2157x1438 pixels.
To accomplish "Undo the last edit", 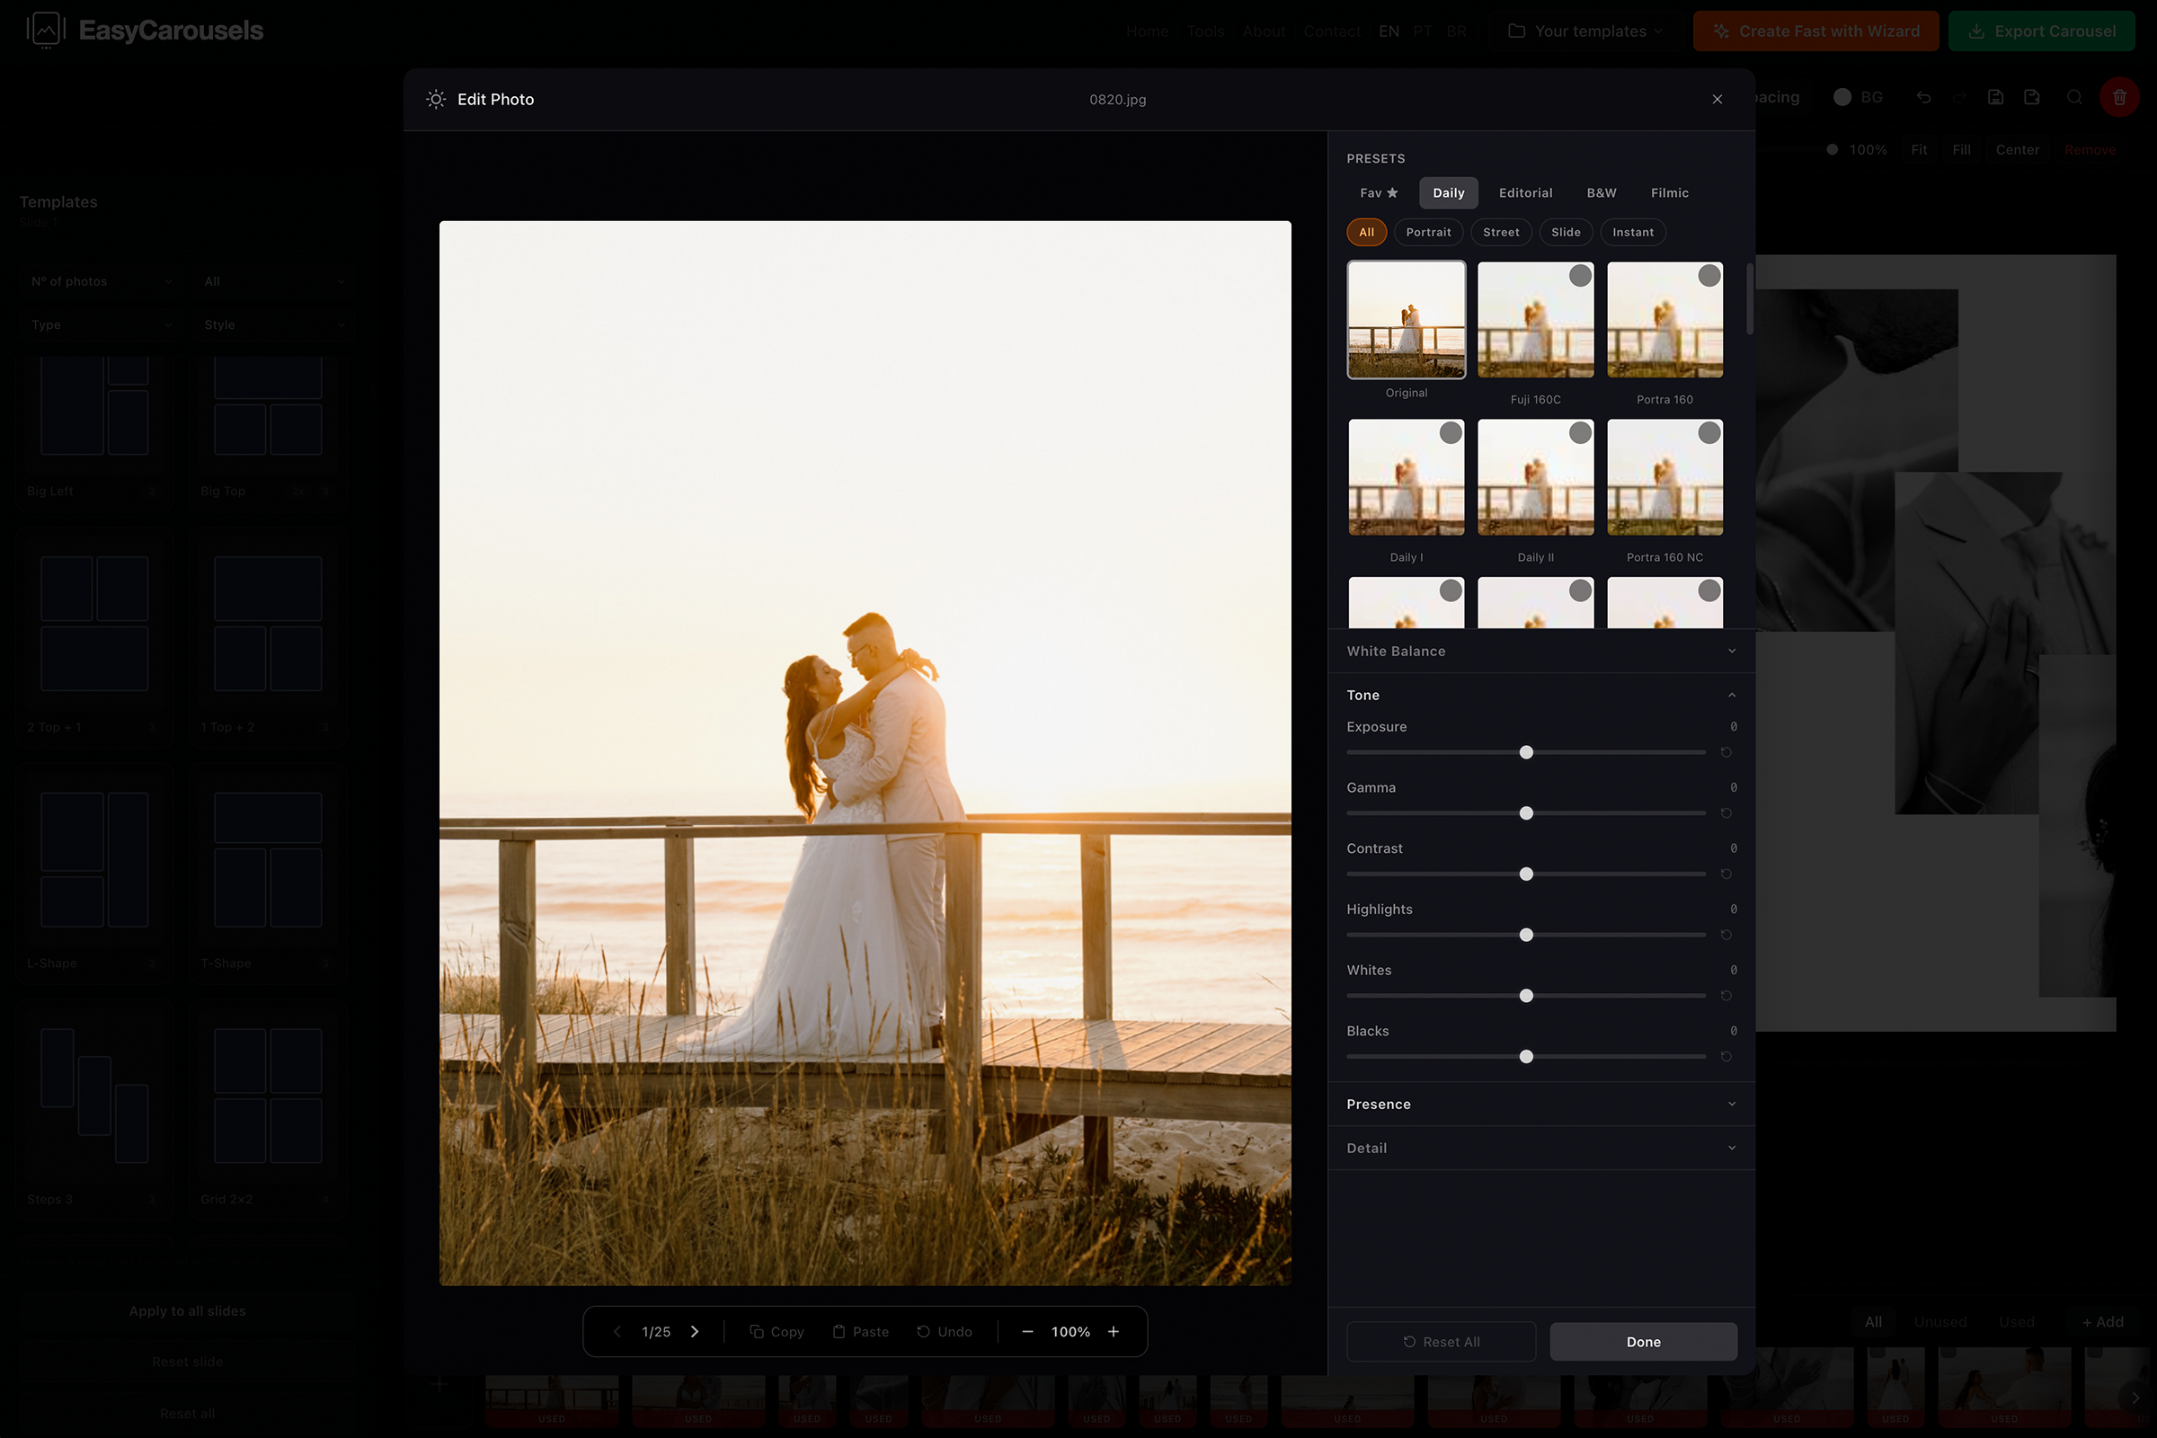I will pos(945,1332).
